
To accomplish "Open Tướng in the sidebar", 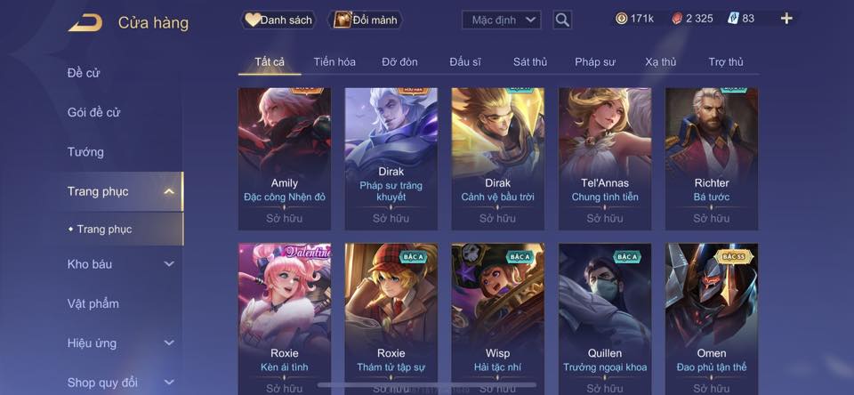I will (85, 151).
